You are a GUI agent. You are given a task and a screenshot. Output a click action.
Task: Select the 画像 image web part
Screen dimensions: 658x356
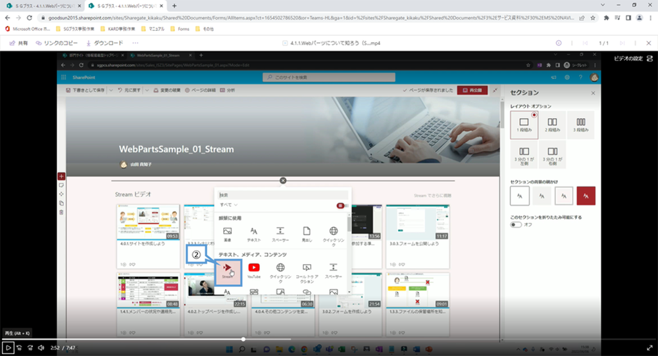pos(228,234)
